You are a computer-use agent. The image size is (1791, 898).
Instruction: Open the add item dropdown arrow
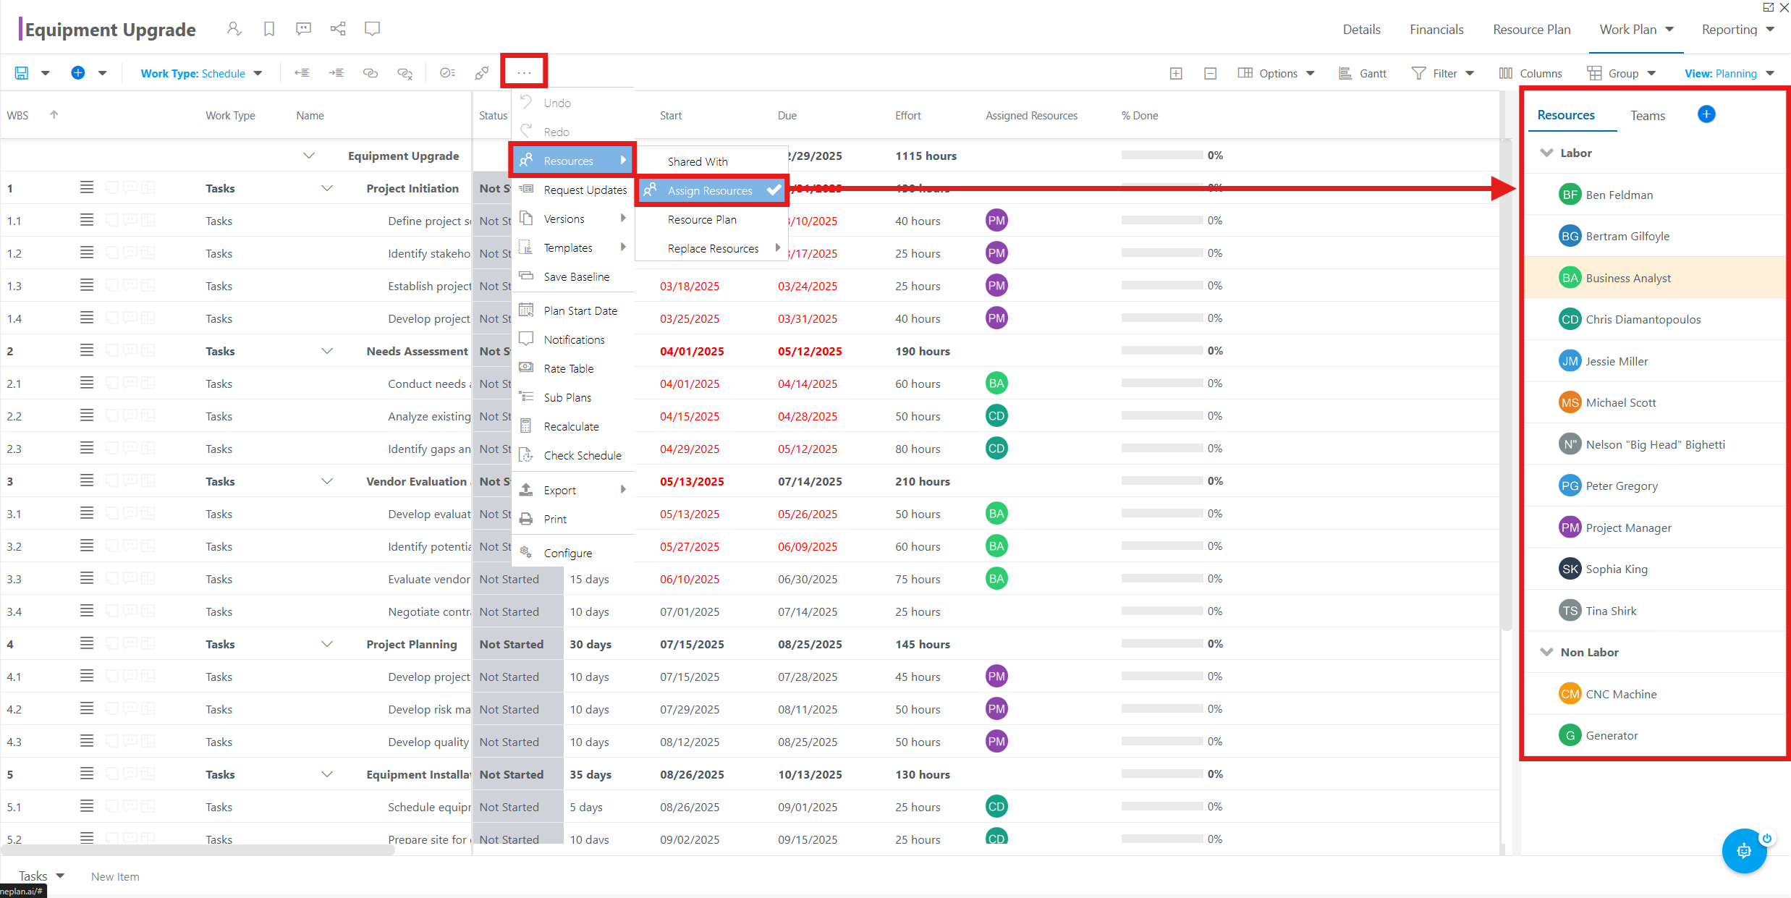click(102, 73)
